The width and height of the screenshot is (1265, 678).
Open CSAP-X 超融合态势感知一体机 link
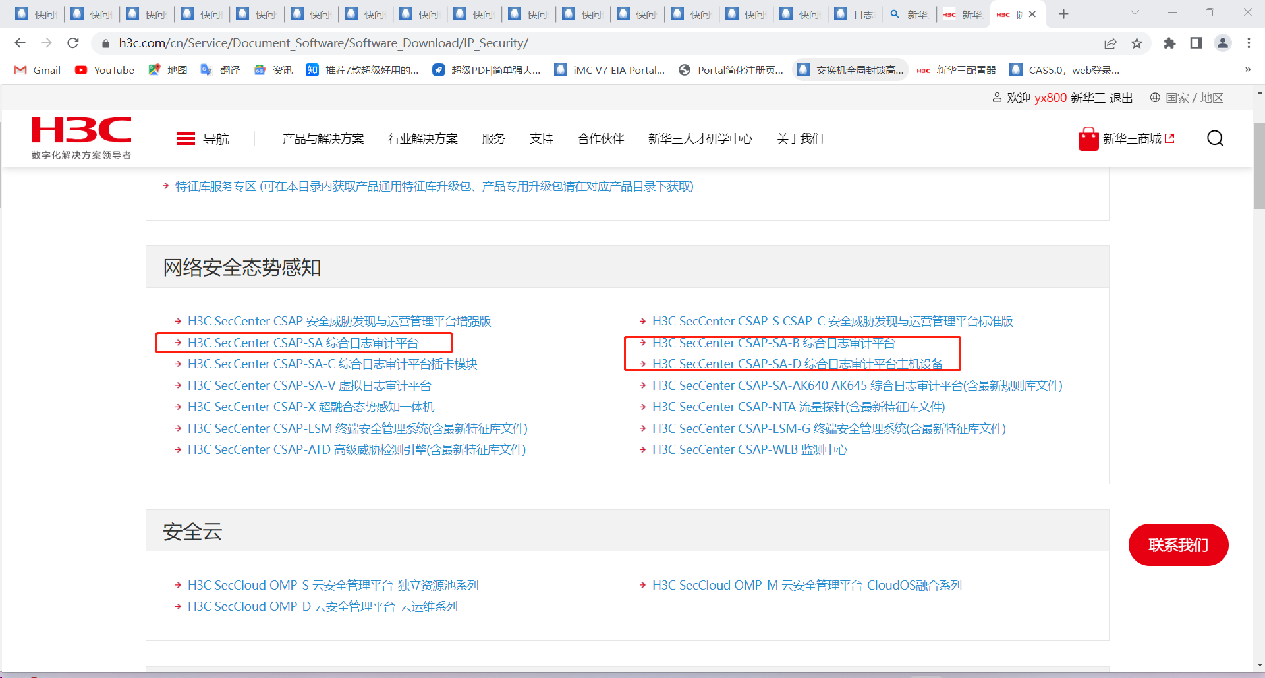point(311,407)
